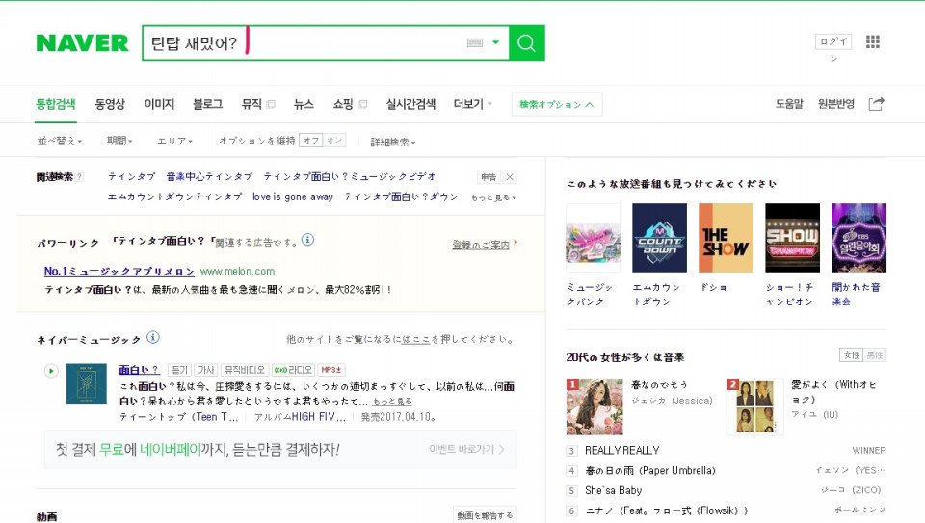Open the No.1ミュージックアプリメロン ad link
925x523 pixels.
(x=119, y=272)
